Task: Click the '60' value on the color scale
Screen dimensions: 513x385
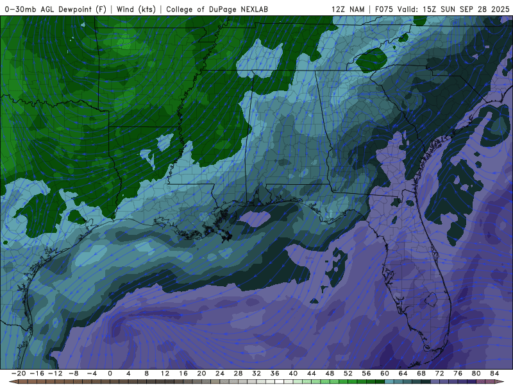Action: (x=385, y=373)
